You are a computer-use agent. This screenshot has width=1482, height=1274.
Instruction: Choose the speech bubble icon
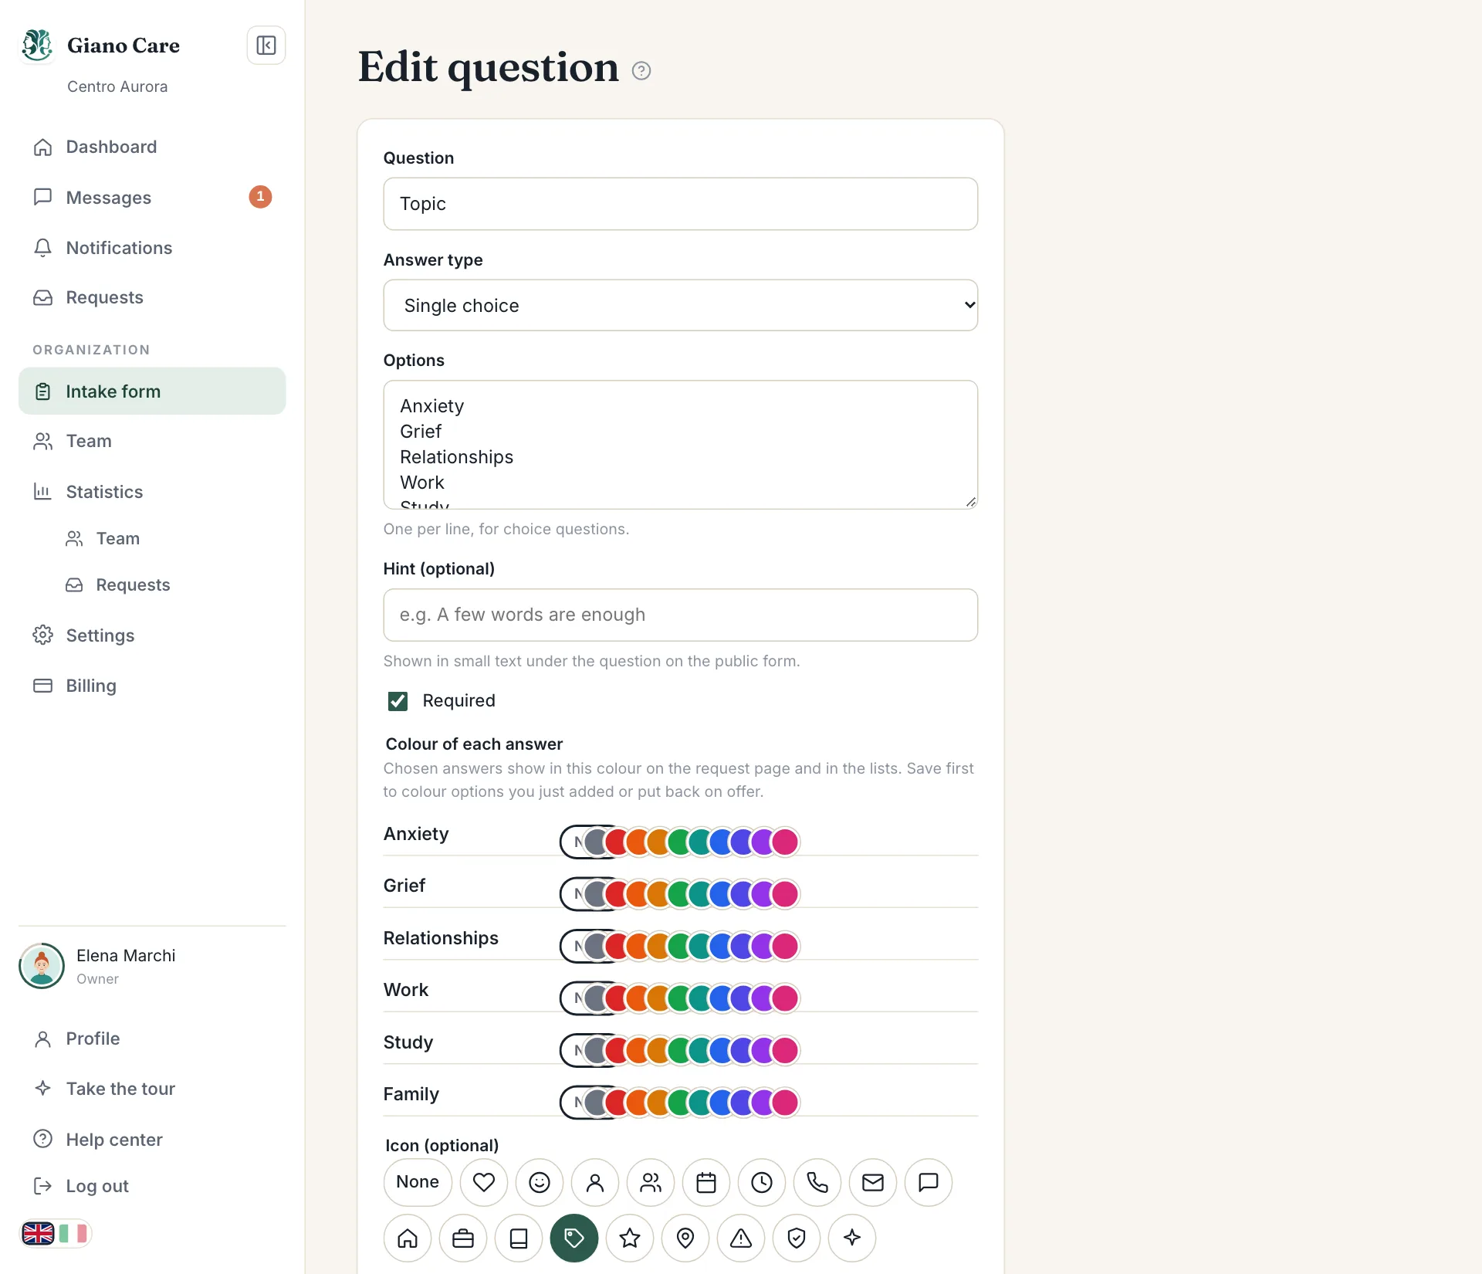click(x=929, y=1182)
